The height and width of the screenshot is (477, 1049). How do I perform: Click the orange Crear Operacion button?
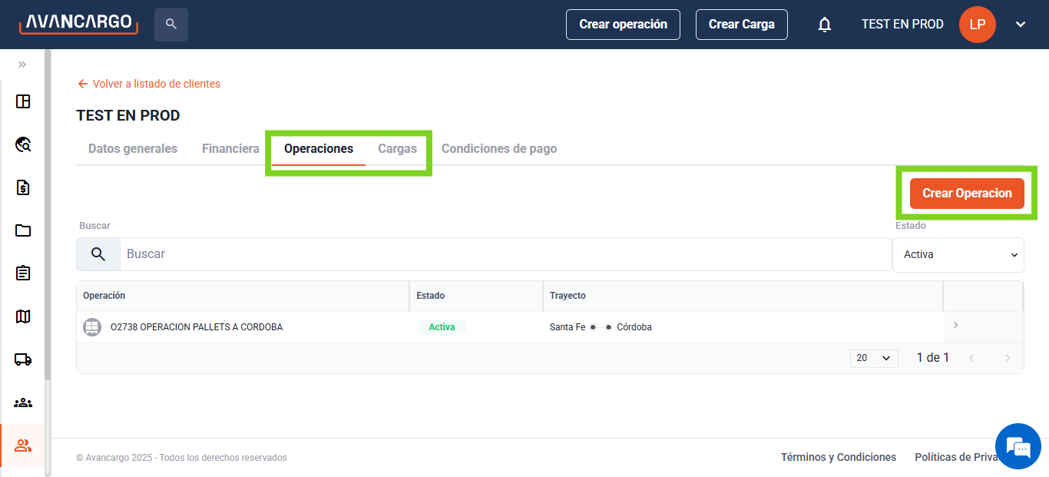tap(967, 194)
